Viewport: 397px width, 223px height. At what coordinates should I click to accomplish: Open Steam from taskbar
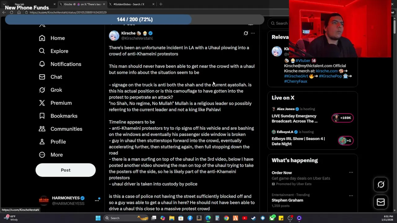pos(253,218)
